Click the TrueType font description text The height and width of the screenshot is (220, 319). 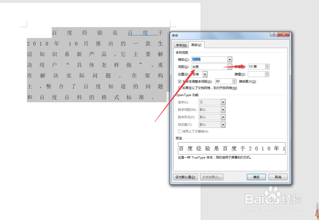(x=215, y=157)
